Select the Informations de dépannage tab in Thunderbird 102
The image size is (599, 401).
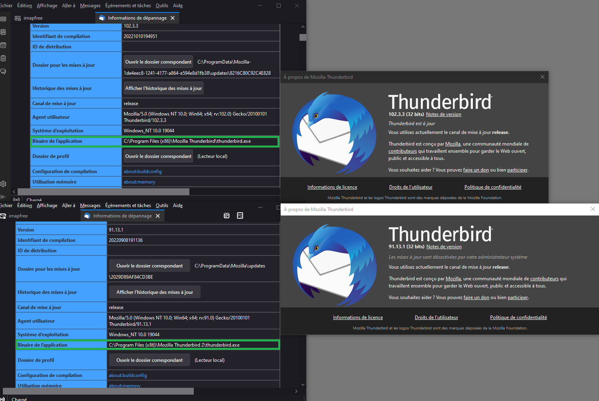pyautogui.click(x=137, y=18)
